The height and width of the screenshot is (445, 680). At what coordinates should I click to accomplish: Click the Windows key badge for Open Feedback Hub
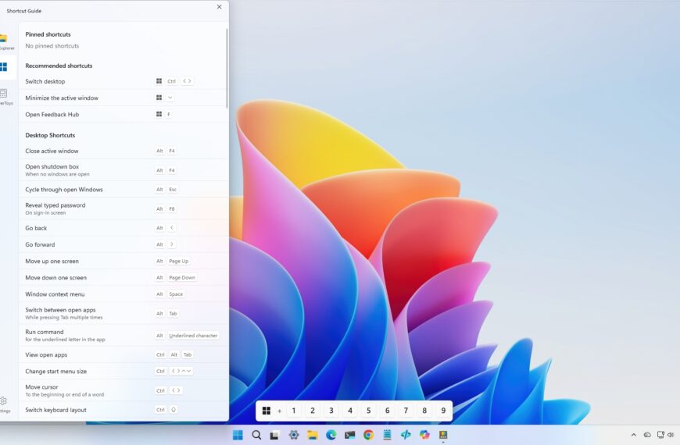click(x=159, y=114)
